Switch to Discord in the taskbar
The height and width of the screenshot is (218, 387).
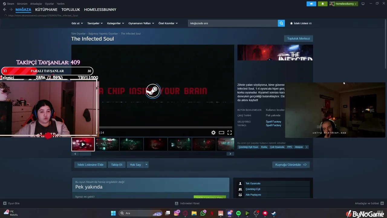coord(230,213)
